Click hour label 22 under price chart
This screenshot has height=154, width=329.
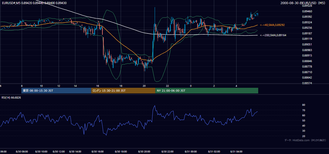point(167,86)
